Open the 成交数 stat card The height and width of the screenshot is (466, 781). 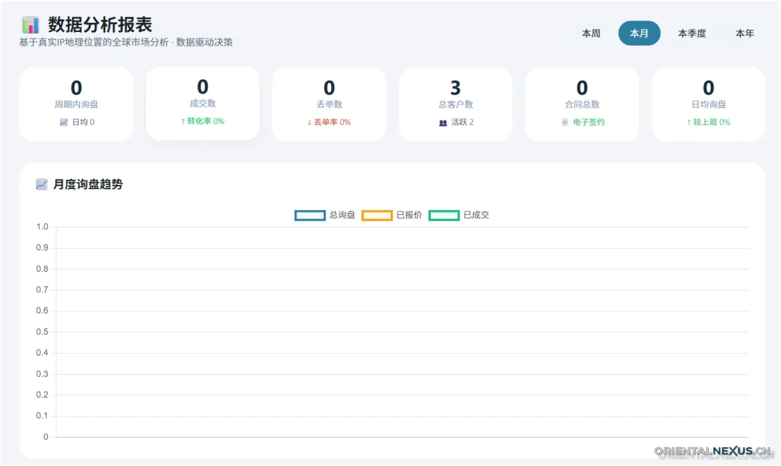point(203,104)
